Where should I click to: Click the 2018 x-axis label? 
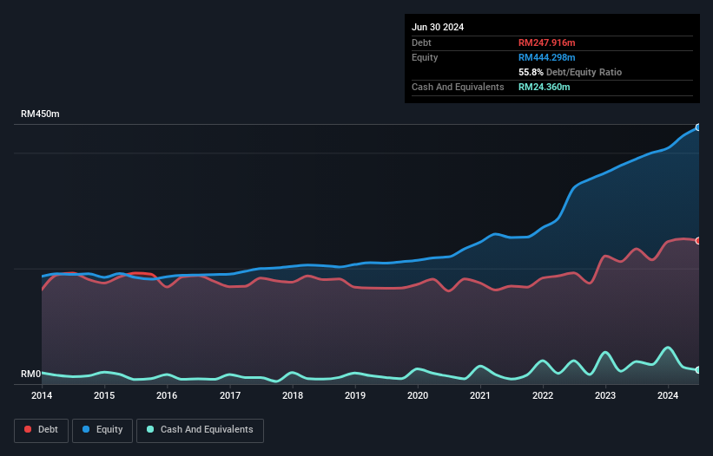coord(293,395)
